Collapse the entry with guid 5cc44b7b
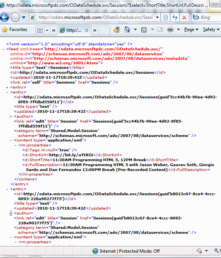 [7, 92]
